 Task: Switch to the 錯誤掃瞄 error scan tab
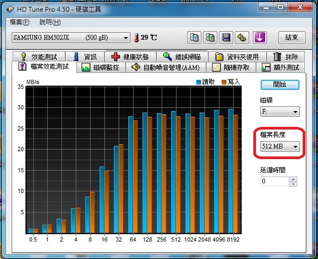point(182,57)
